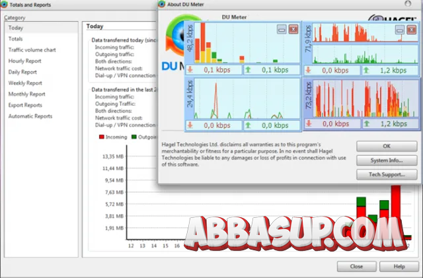Click 0,0 kbps download value in 24,4 meter
Screen dimensions: 423x278
(217, 125)
